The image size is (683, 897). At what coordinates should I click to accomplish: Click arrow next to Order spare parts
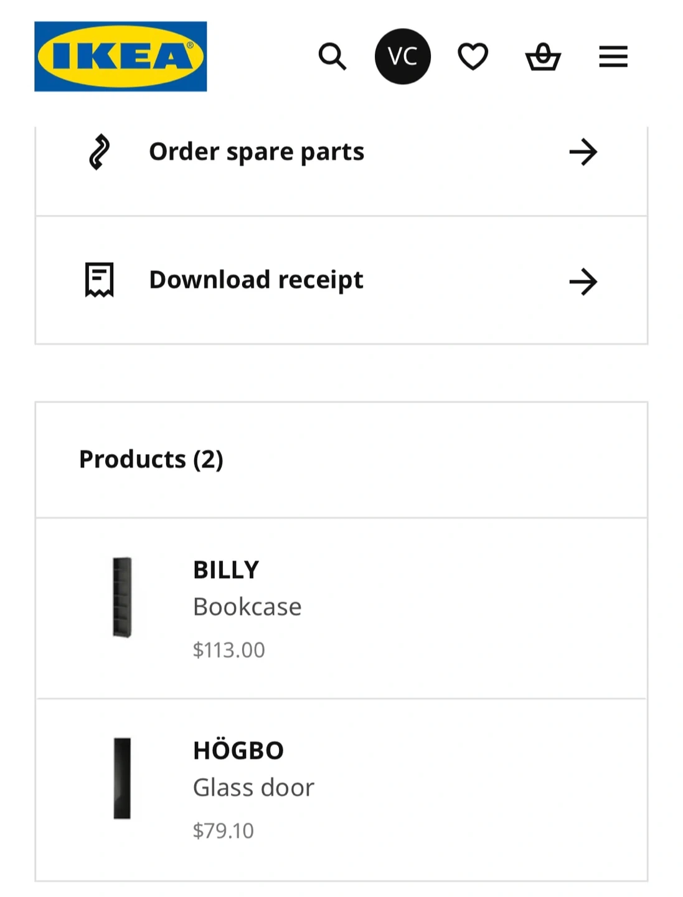click(583, 152)
